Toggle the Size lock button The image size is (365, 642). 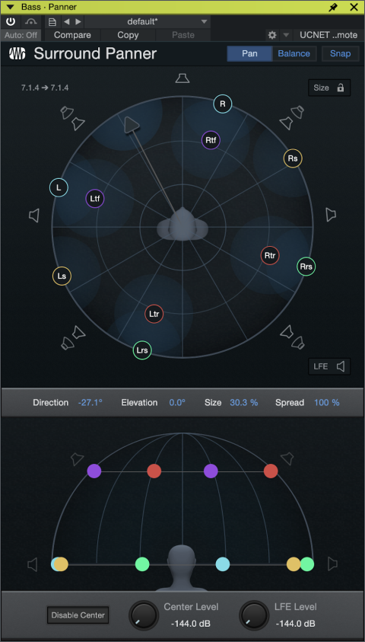point(329,88)
